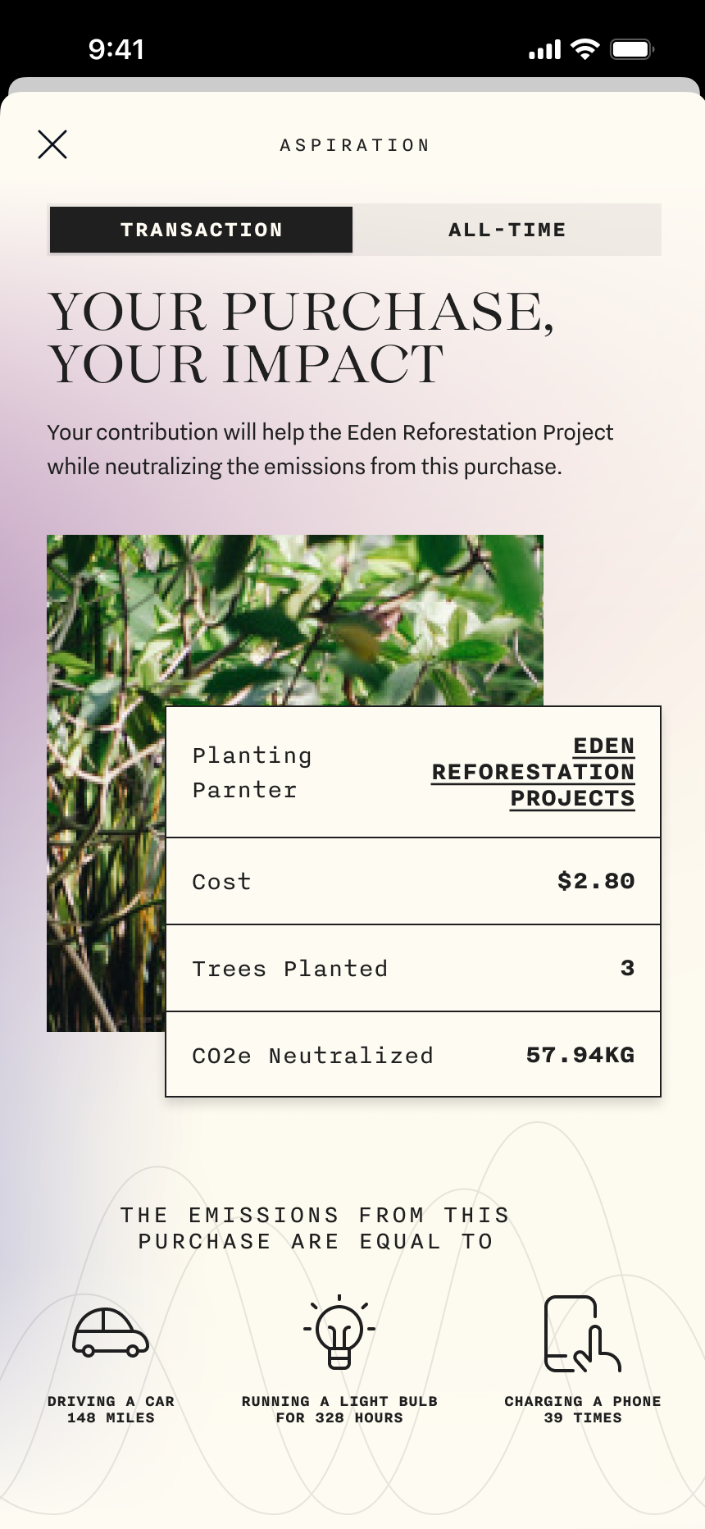The height and width of the screenshot is (1529, 705).
Task: Tap the phone charging icon
Action: [x=582, y=1334]
